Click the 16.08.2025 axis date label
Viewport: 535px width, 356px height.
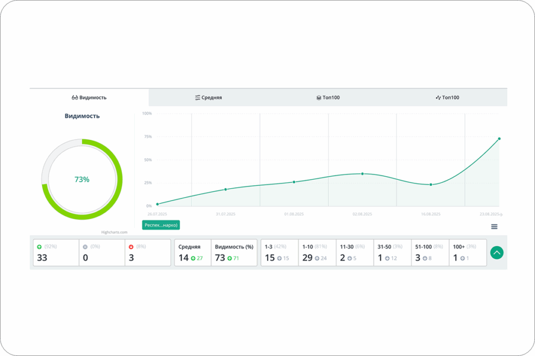431,214
